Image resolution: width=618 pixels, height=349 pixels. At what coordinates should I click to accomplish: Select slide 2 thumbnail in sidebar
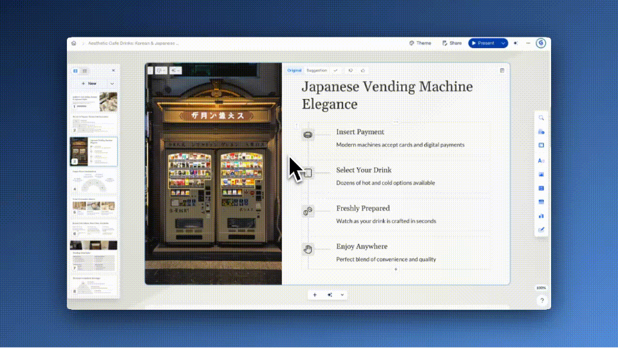click(x=94, y=124)
